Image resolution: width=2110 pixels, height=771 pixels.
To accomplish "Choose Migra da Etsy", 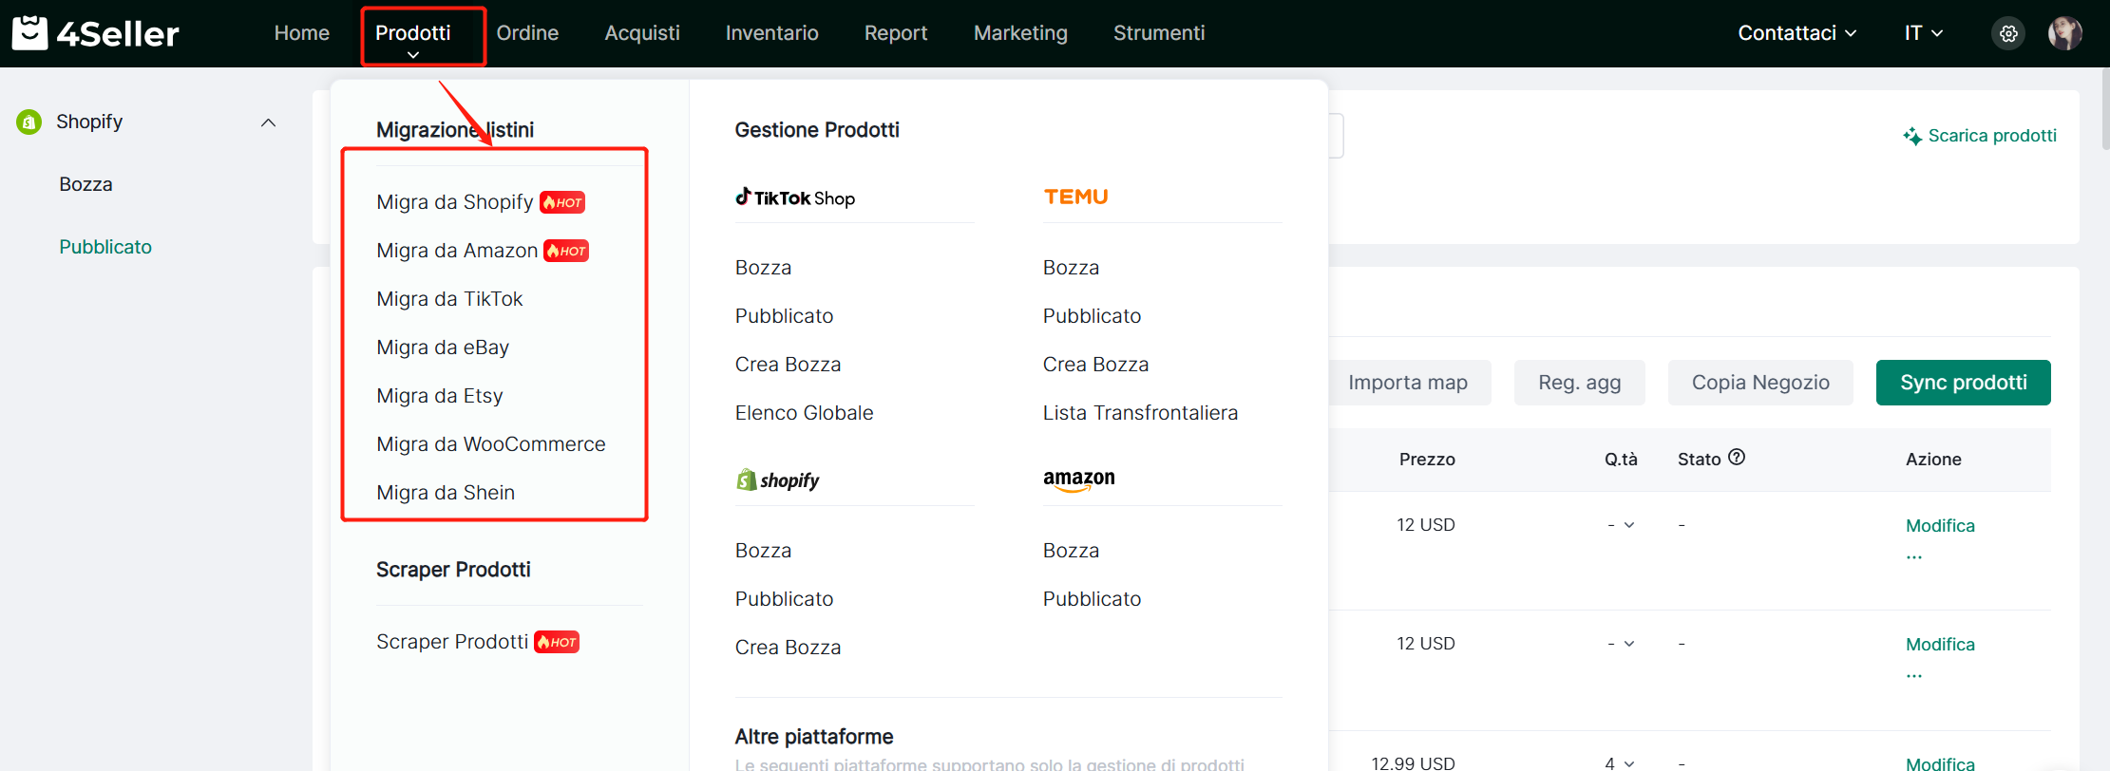I will click(x=440, y=396).
